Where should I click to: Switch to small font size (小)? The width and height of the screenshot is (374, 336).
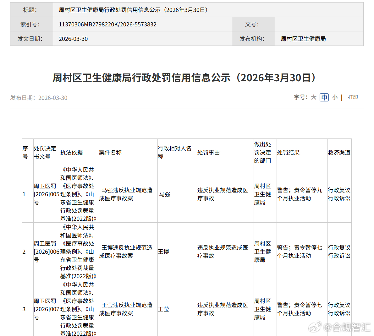335,97
